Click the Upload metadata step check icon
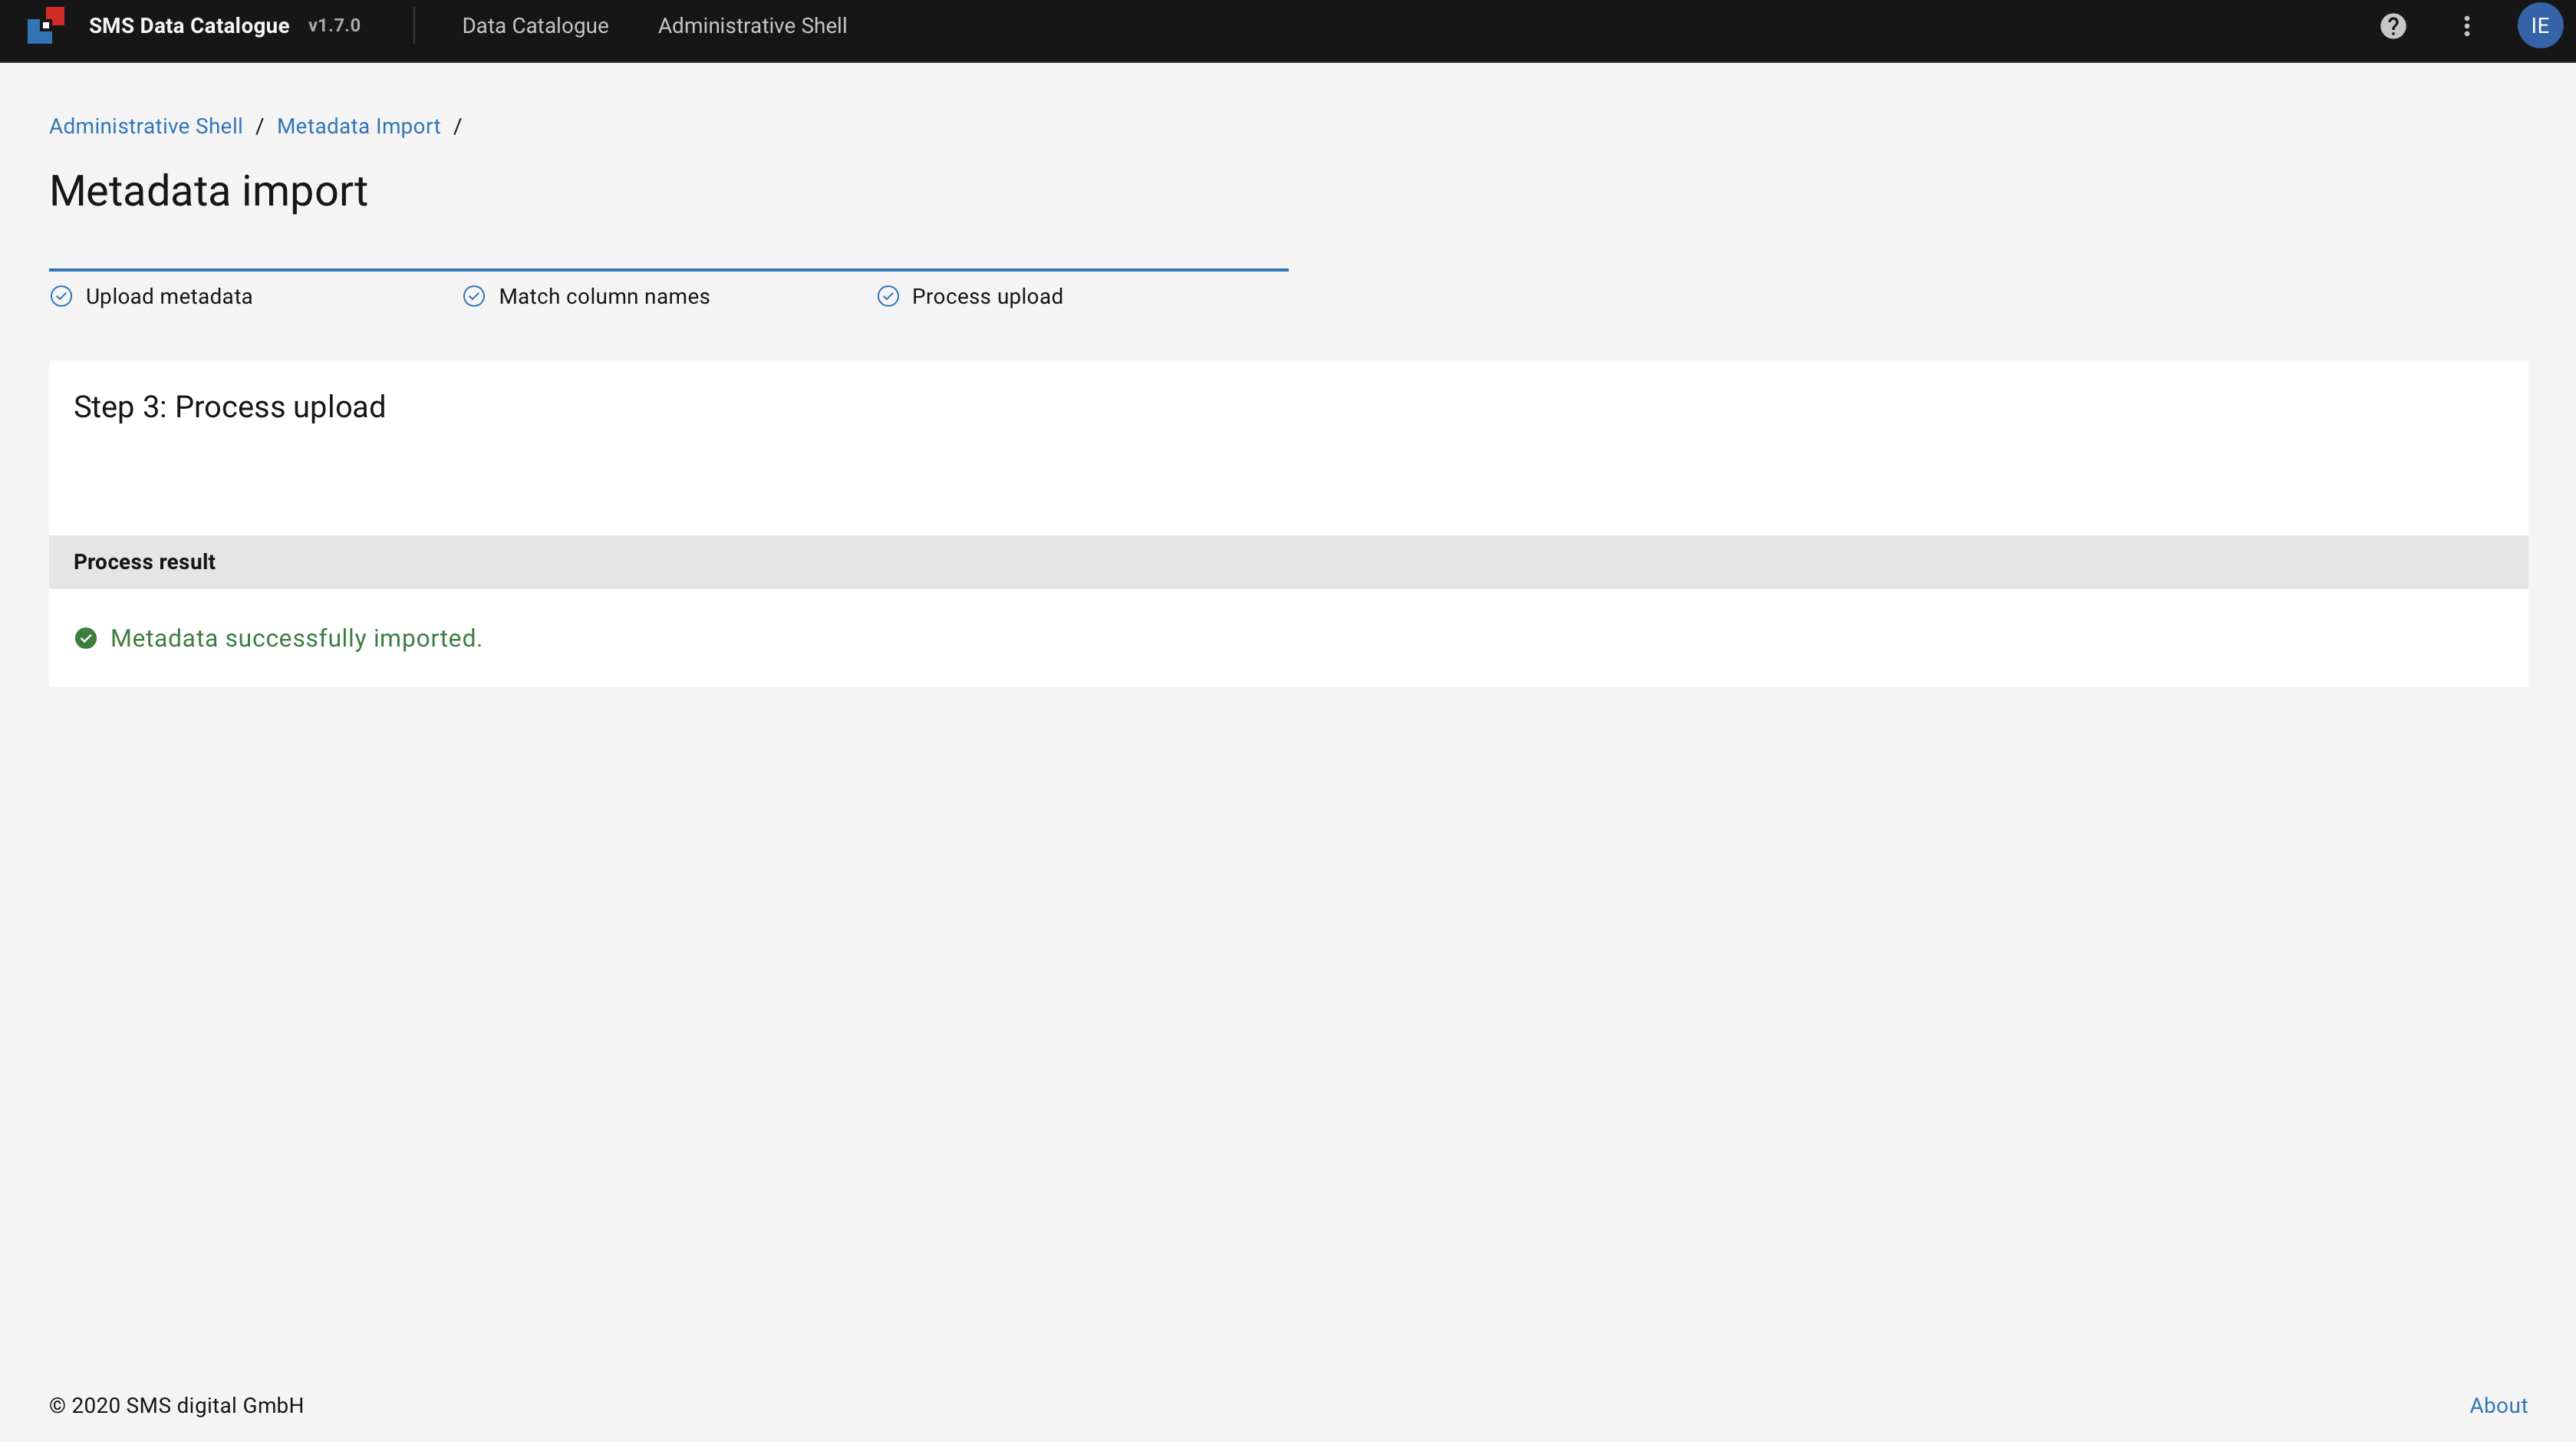Screen dimensions: 2576x1442 [61, 296]
